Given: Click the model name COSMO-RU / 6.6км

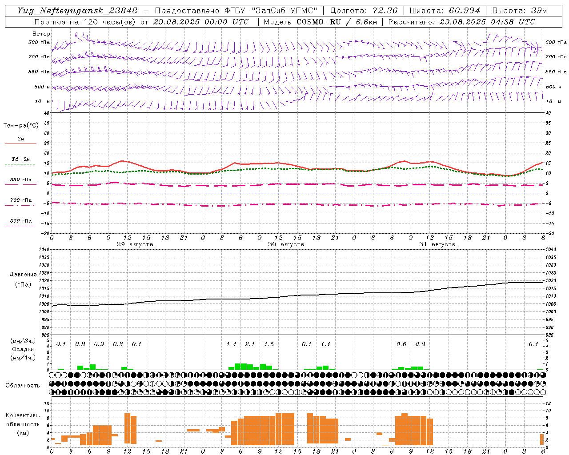Looking at the screenshot, I should (x=337, y=22).
